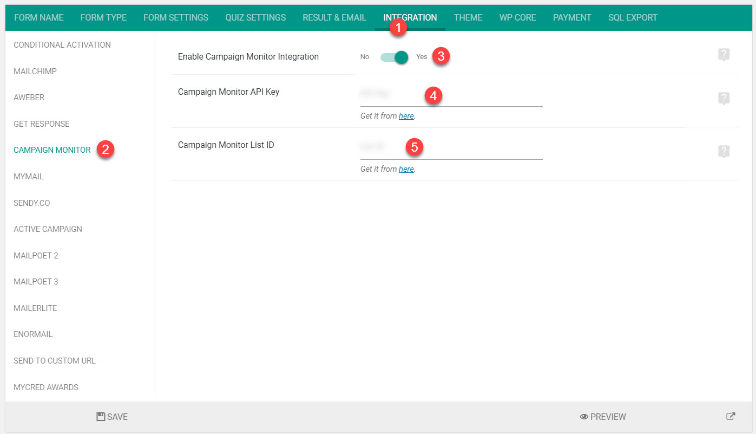Focus the Campaign Monitor List ID field
The width and height of the screenshot is (756, 434).
coord(451,148)
